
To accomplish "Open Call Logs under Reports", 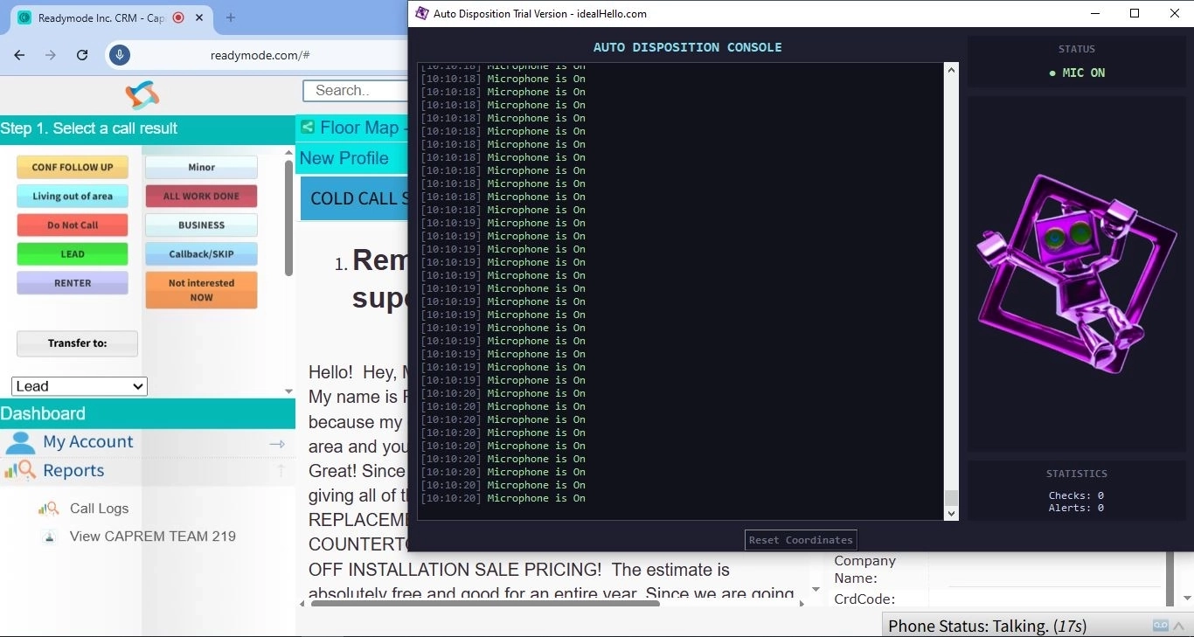I will pyautogui.click(x=99, y=509).
